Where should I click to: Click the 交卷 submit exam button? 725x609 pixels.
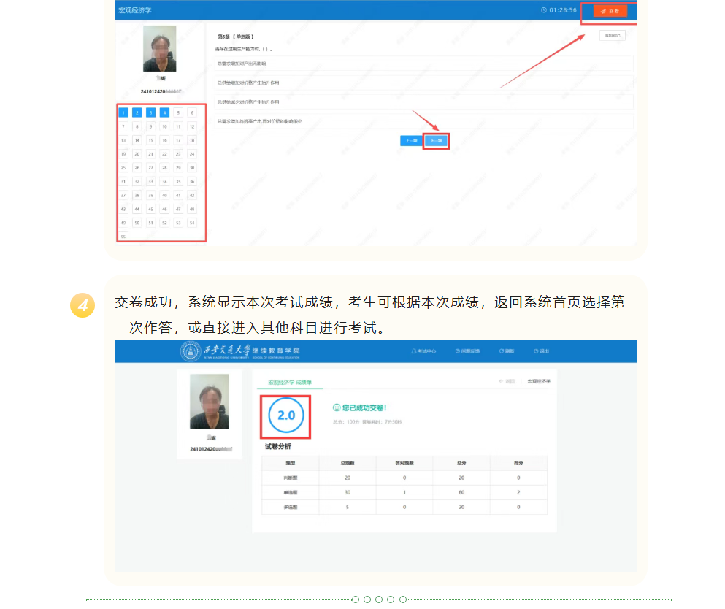pyautogui.click(x=610, y=11)
